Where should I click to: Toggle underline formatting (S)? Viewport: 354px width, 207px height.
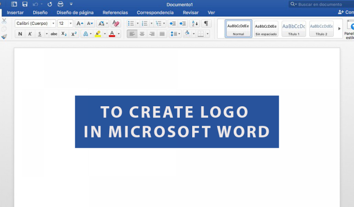[x=40, y=34]
